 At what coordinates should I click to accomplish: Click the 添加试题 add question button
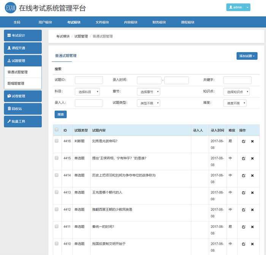pyautogui.click(x=247, y=56)
